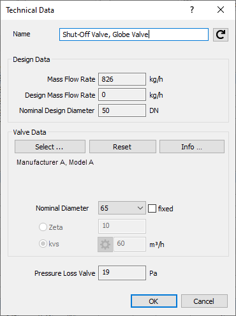Click the Design Mass Flow Rate field

122,94
